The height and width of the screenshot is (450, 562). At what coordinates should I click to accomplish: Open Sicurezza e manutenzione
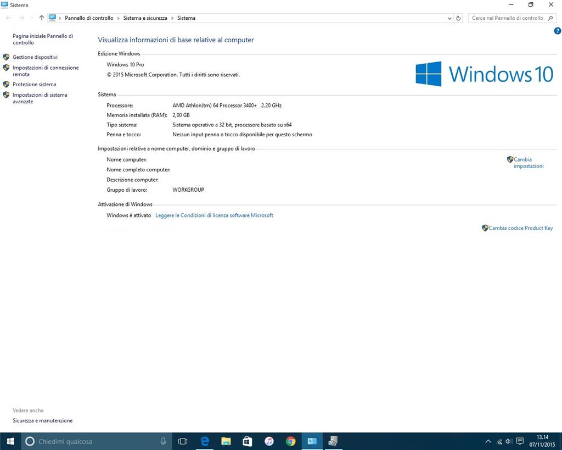(x=43, y=420)
